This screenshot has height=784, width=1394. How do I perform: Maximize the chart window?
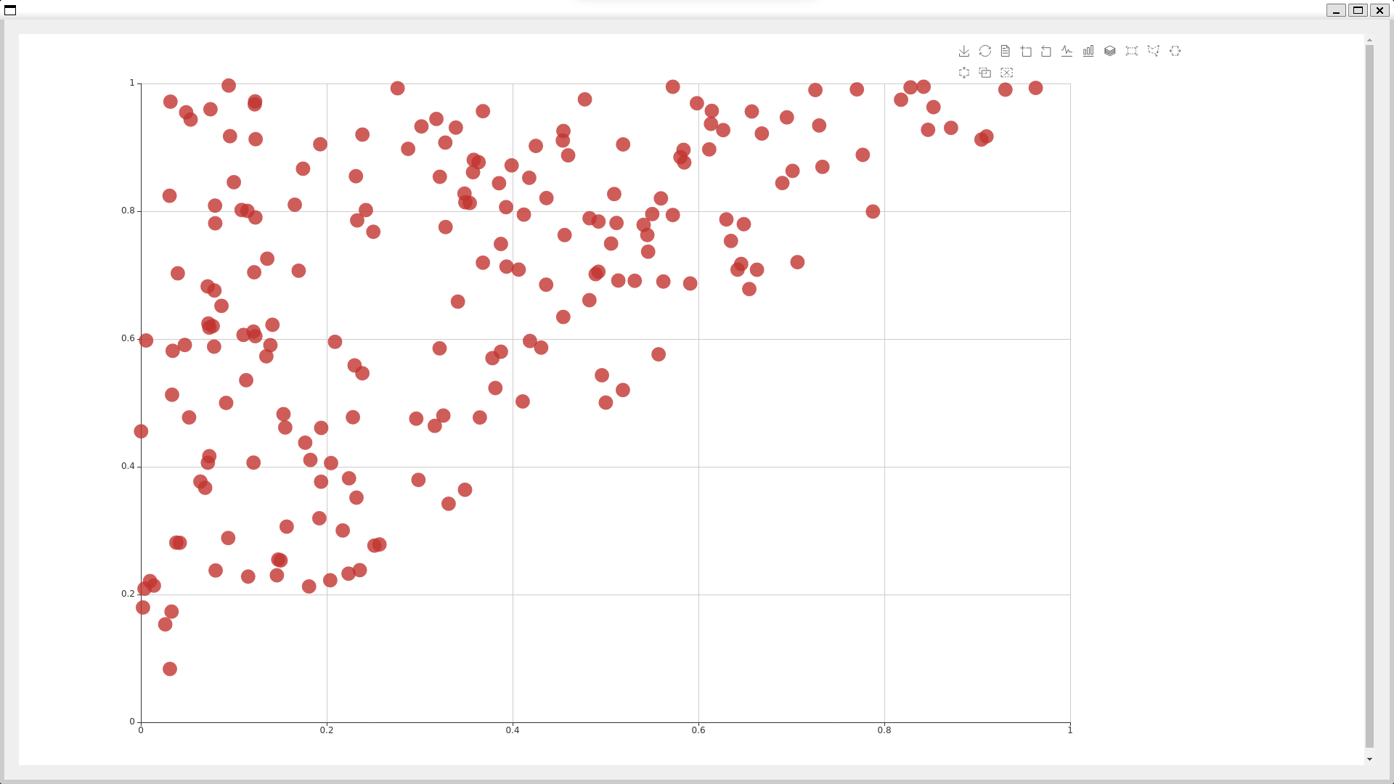tap(1358, 10)
